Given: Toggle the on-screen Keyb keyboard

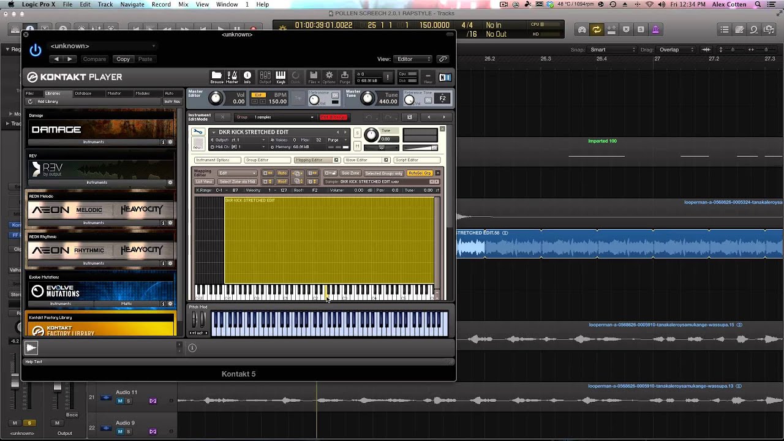Looking at the screenshot, I should [281, 77].
